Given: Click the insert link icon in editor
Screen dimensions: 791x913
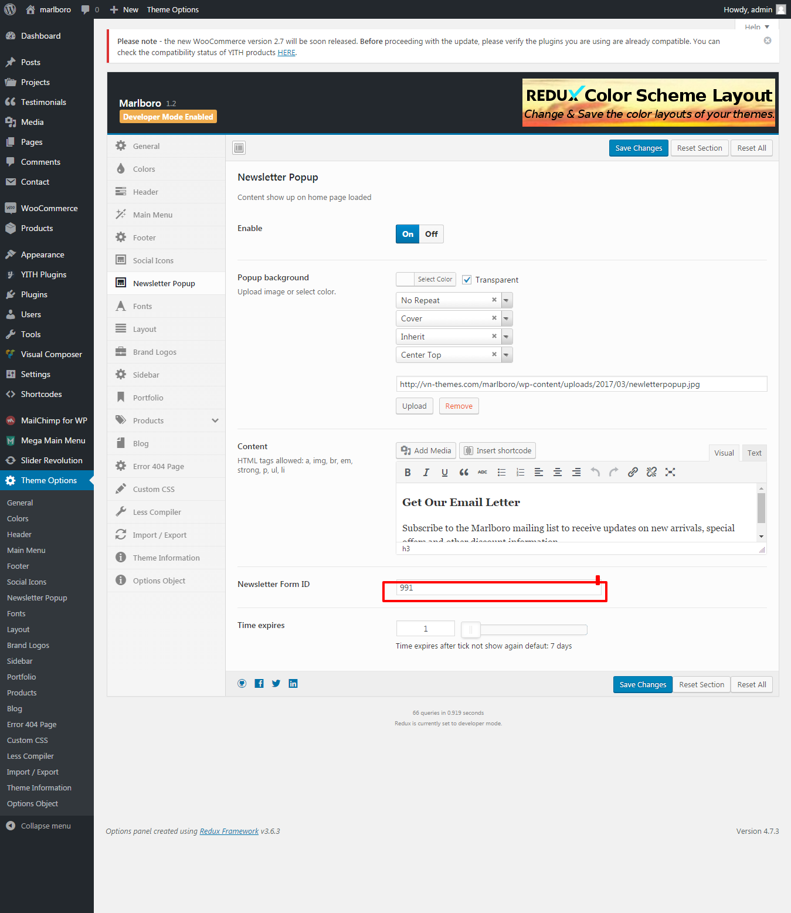Looking at the screenshot, I should pos(633,472).
